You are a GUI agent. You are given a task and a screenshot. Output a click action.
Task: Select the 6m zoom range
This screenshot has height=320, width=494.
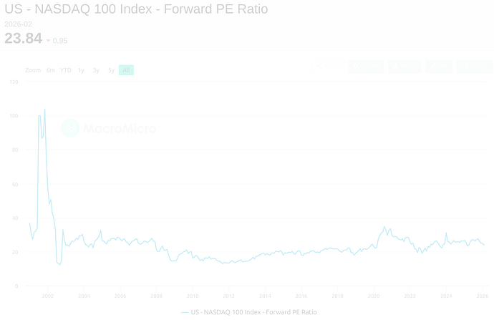click(x=51, y=70)
